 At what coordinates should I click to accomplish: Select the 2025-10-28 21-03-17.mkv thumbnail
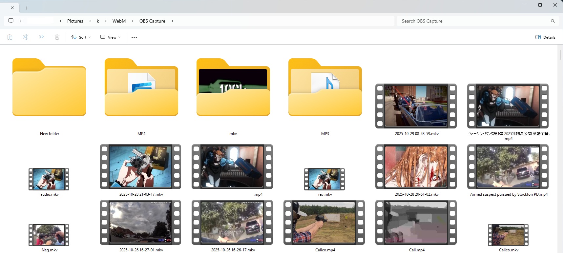pyautogui.click(x=140, y=166)
